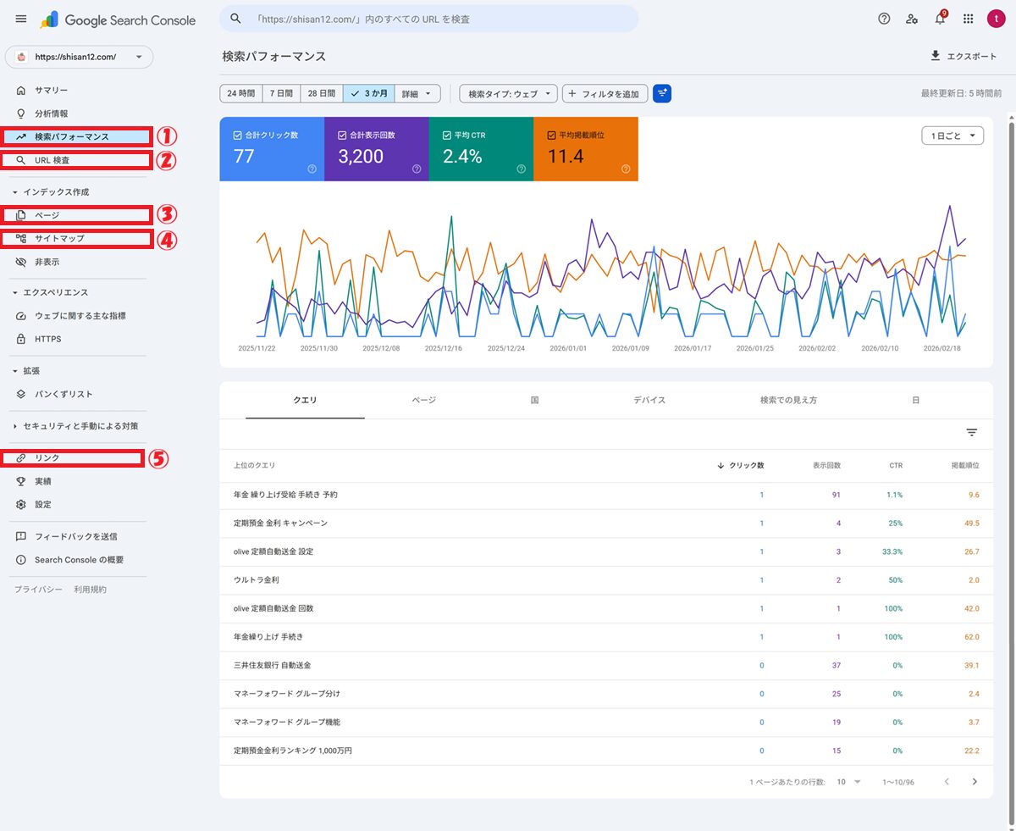Click the URL inspection search field
The width and height of the screenshot is (1016, 831).
(x=428, y=19)
